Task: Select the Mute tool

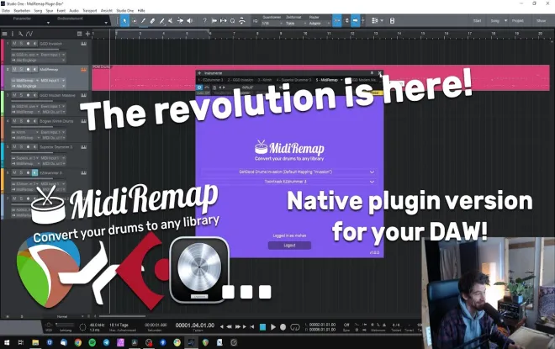Action: click(x=171, y=21)
